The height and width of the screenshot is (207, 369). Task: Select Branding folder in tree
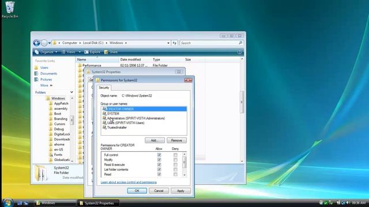pyautogui.click(x=61, y=119)
